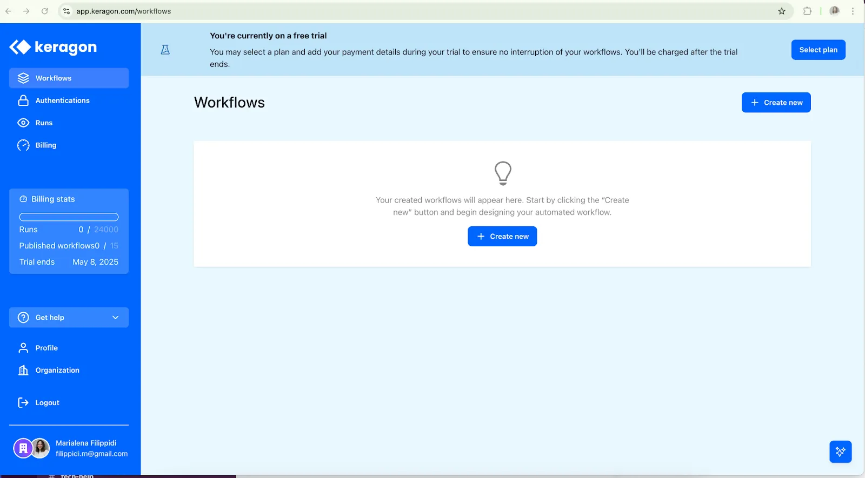Click the user profile photo in sidebar
Screen dimensions: 865x478
pos(40,448)
